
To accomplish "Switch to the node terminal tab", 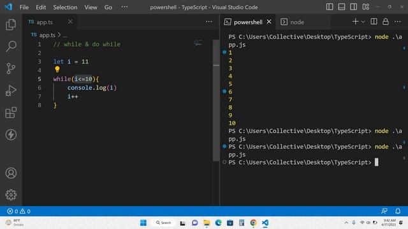I will point(297,22).
